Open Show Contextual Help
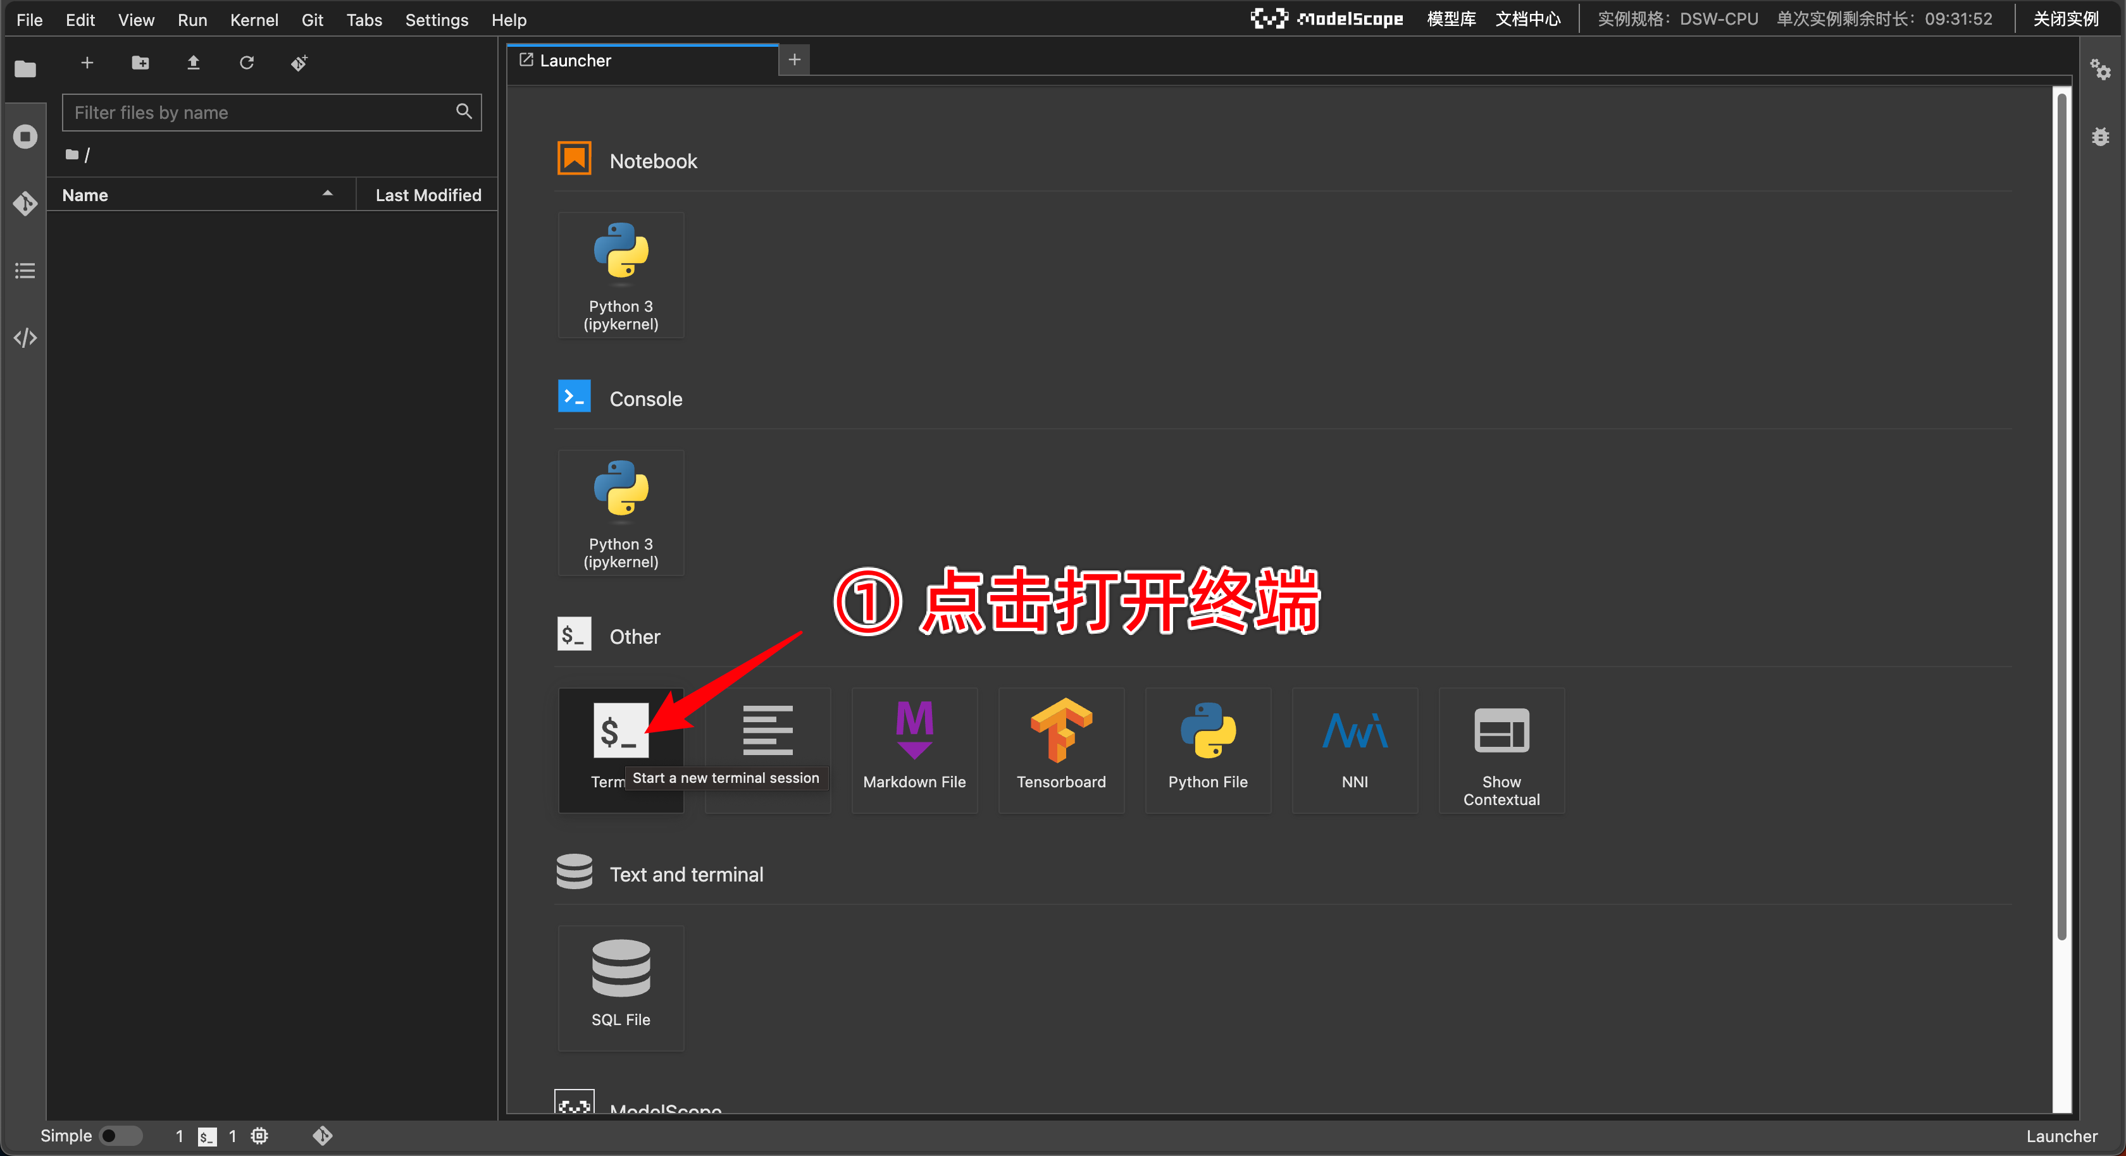2126x1156 pixels. 1500,749
